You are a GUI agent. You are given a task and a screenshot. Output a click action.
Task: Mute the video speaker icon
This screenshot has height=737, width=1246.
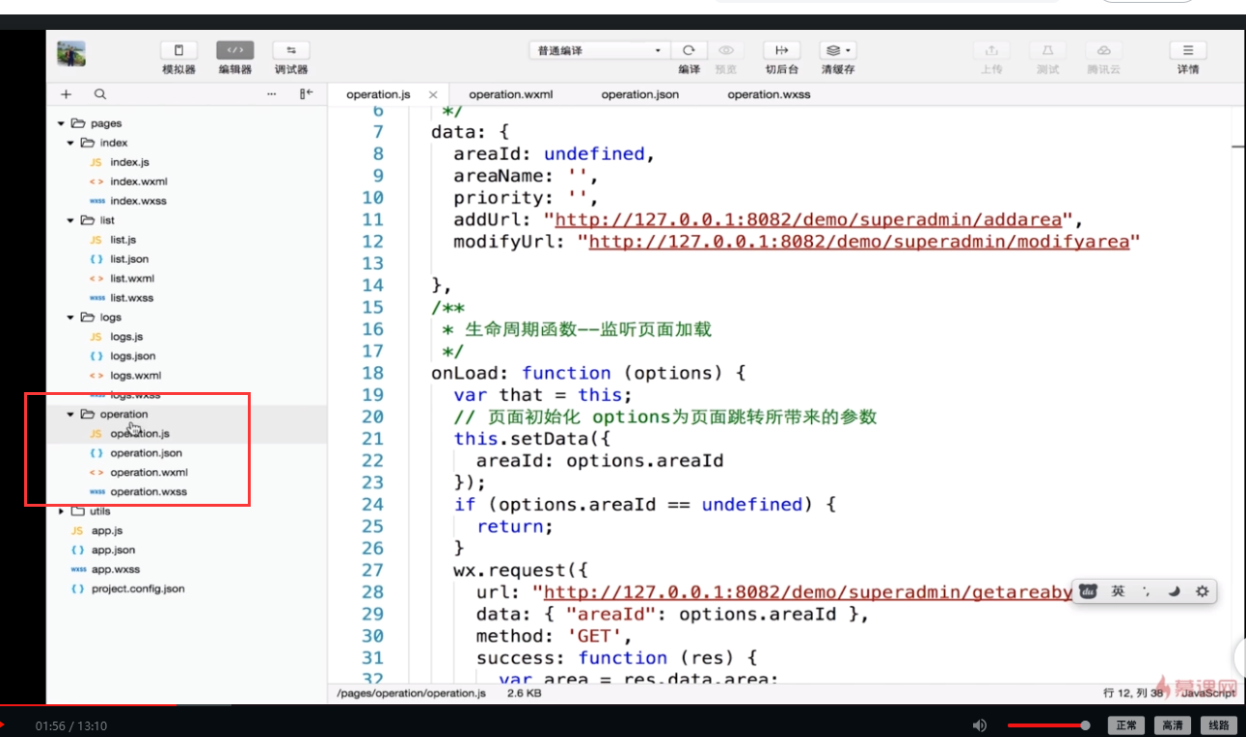(980, 725)
